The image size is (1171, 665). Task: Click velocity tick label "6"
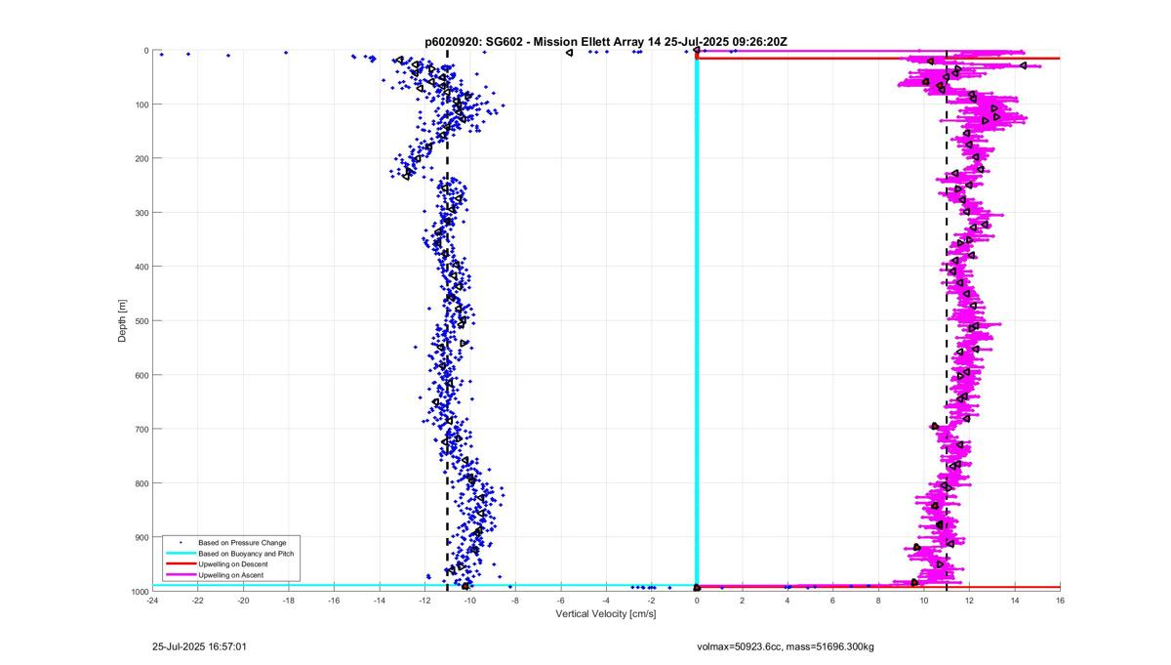tap(833, 600)
